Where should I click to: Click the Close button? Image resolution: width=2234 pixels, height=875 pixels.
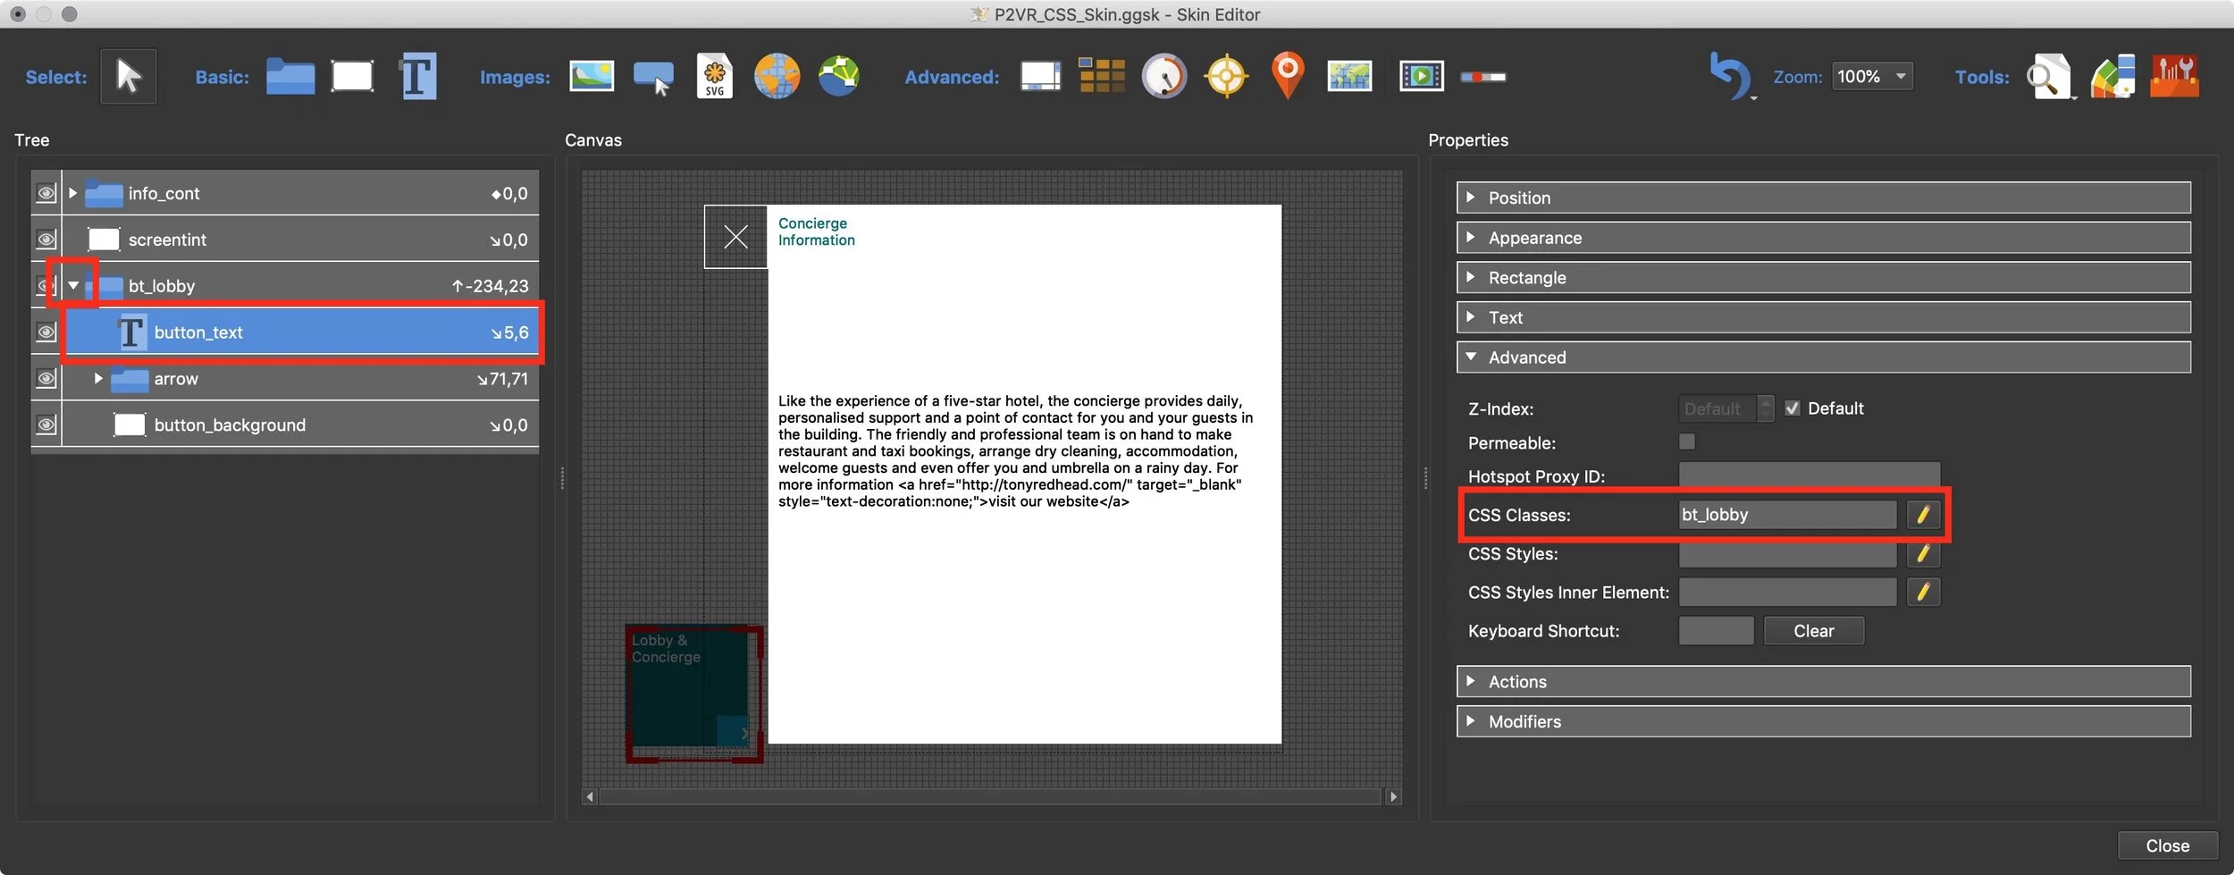tap(2167, 846)
